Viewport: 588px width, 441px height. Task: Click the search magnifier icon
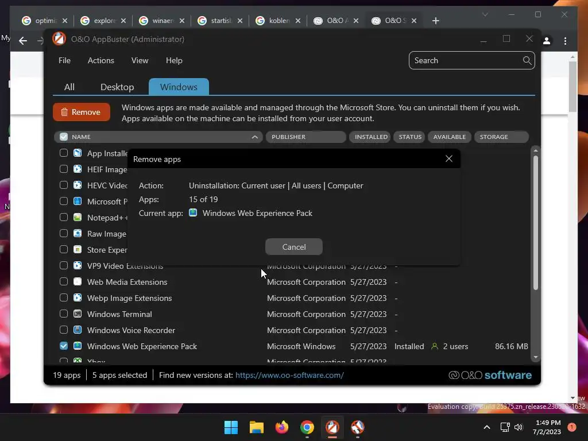[x=527, y=60]
